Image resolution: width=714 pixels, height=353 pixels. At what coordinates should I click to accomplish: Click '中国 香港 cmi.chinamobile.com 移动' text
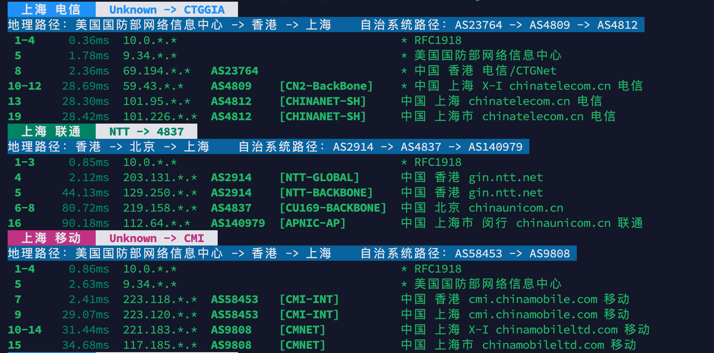[x=515, y=299]
